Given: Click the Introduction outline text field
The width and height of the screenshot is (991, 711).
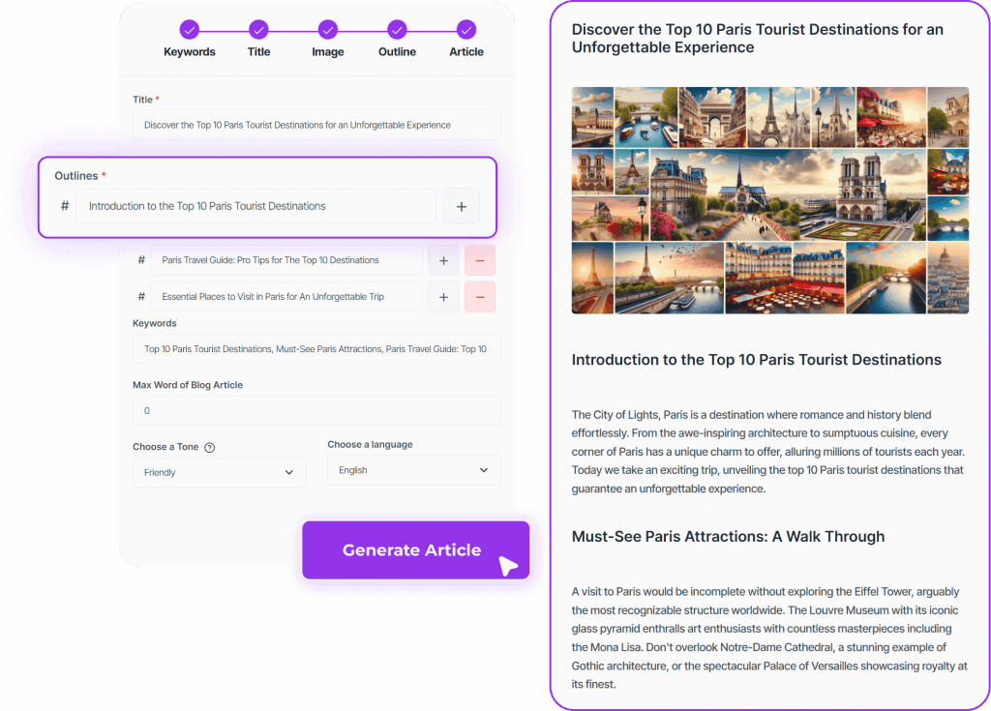Looking at the screenshot, I should (x=255, y=206).
